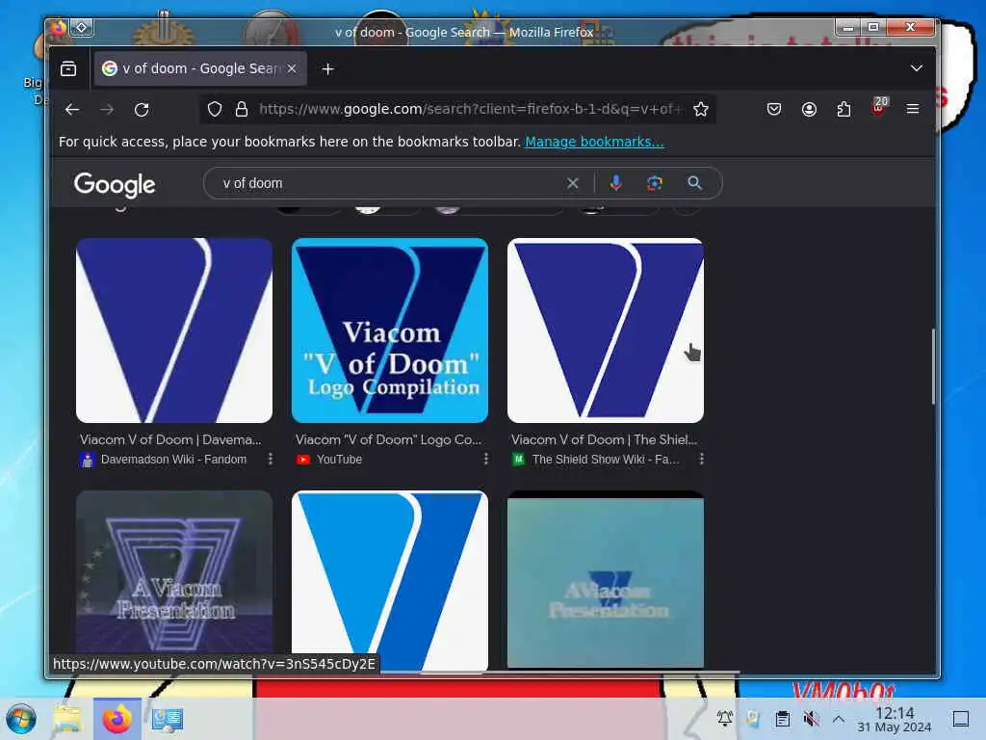Open Save to Pocket button
986x740 pixels.
(774, 110)
